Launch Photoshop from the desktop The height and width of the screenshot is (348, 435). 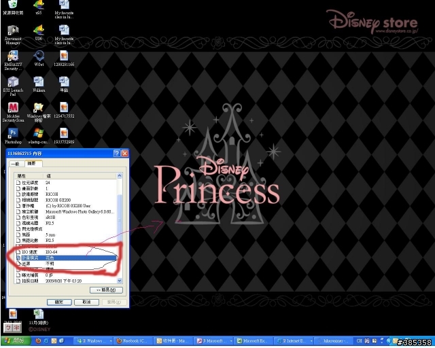(13, 136)
